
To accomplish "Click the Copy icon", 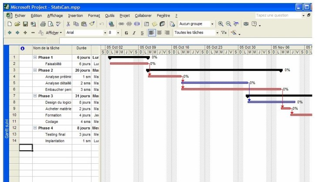I will pyautogui.click(x=76, y=24).
